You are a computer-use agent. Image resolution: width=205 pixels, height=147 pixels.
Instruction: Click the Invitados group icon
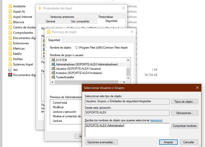click(53, 73)
